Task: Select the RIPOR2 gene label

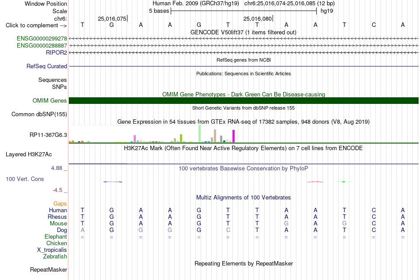Action: click(56, 52)
